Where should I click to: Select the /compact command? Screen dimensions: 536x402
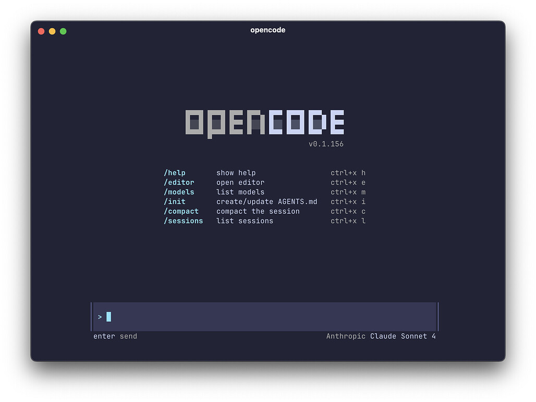point(181,211)
